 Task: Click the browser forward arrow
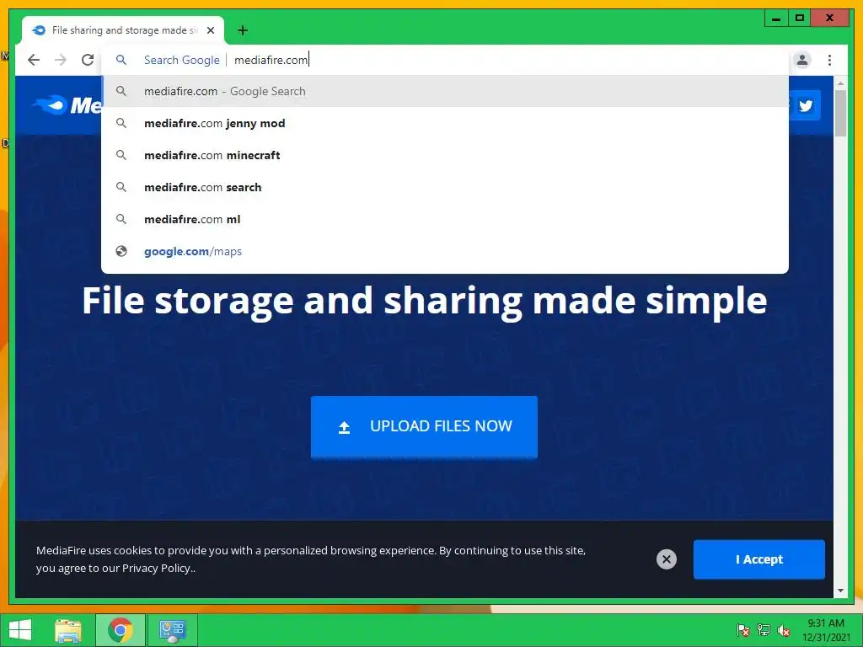[x=61, y=60]
